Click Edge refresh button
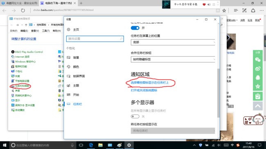The width and height of the screenshot is (266, 149). [x=23, y=11]
